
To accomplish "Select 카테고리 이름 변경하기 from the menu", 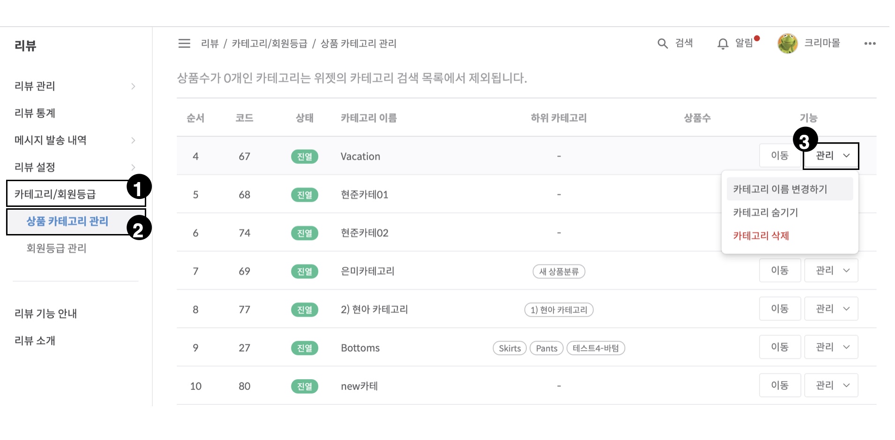I will click(x=780, y=189).
